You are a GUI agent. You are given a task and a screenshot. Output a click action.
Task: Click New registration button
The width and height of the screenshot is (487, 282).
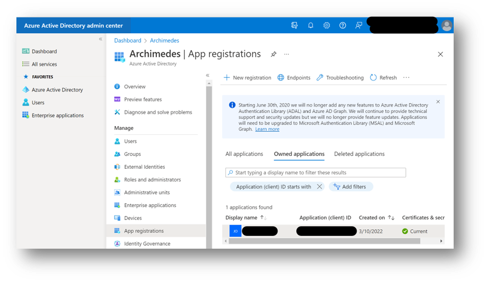click(x=247, y=77)
